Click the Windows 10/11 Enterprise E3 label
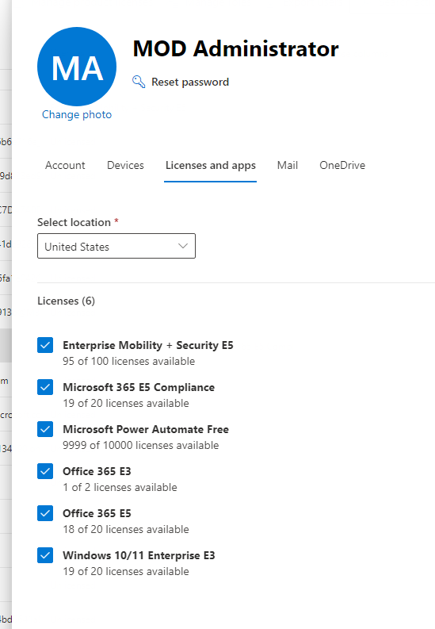Viewport: 435px width, 629px height. [x=139, y=555]
